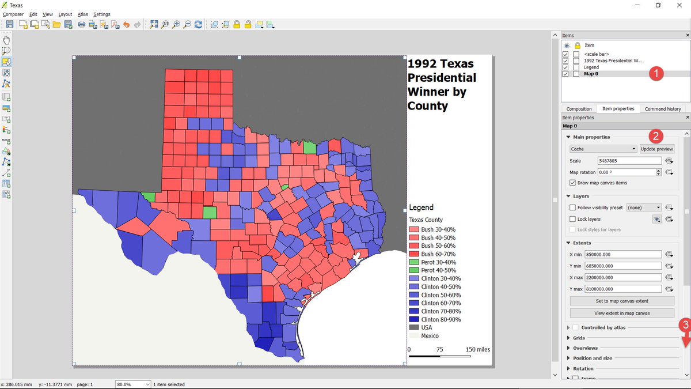Screen dimensions: 691x389
Task: Click the Lock selected items padlock
Action: (237, 24)
